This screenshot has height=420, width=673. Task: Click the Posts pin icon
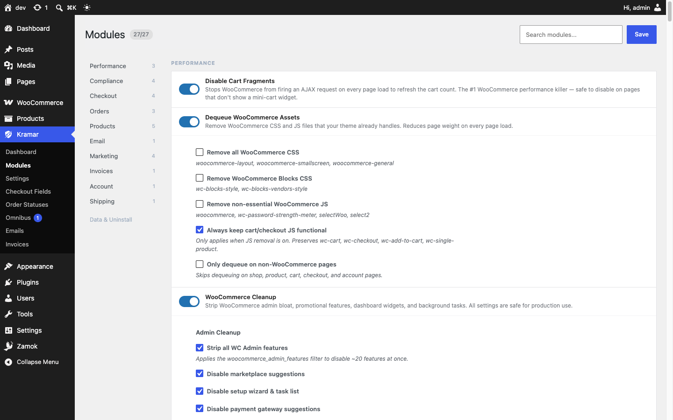[8, 49]
